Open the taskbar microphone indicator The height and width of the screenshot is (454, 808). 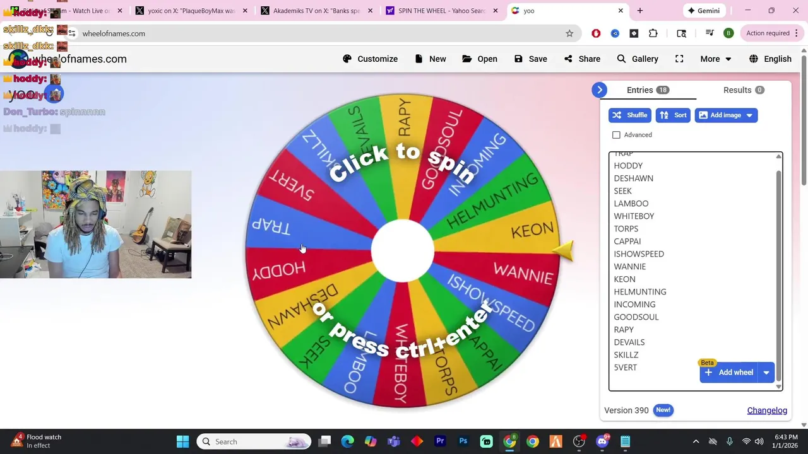point(730,441)
